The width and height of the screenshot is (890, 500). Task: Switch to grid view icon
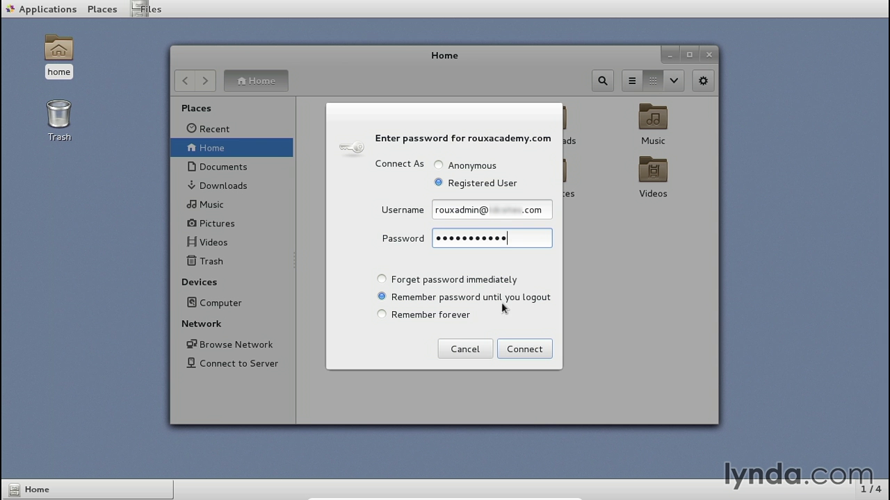653,81
